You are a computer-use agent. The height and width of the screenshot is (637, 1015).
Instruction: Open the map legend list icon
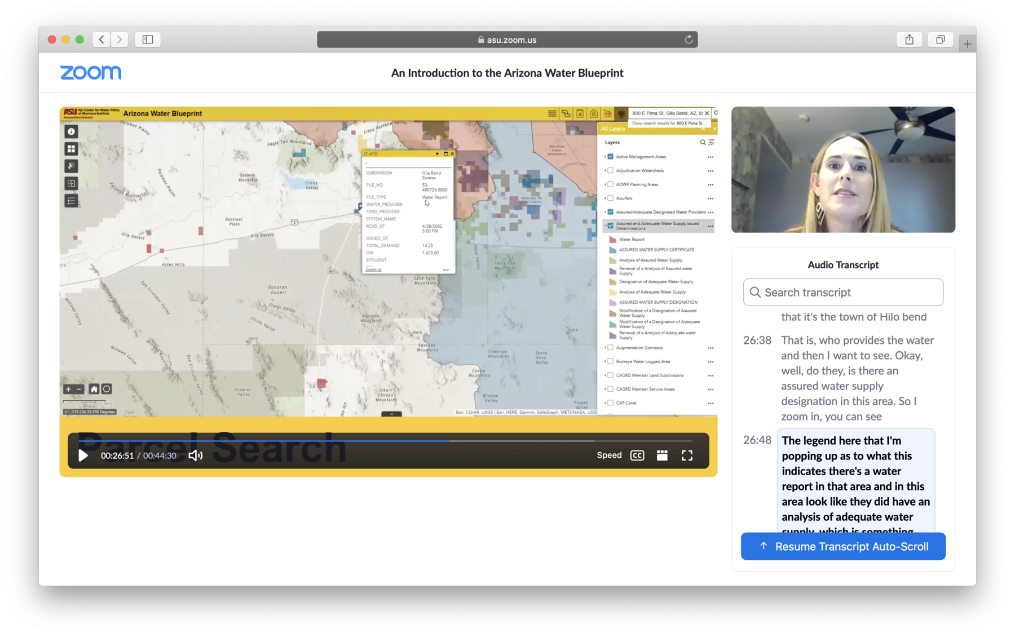[x=71, y=201]
